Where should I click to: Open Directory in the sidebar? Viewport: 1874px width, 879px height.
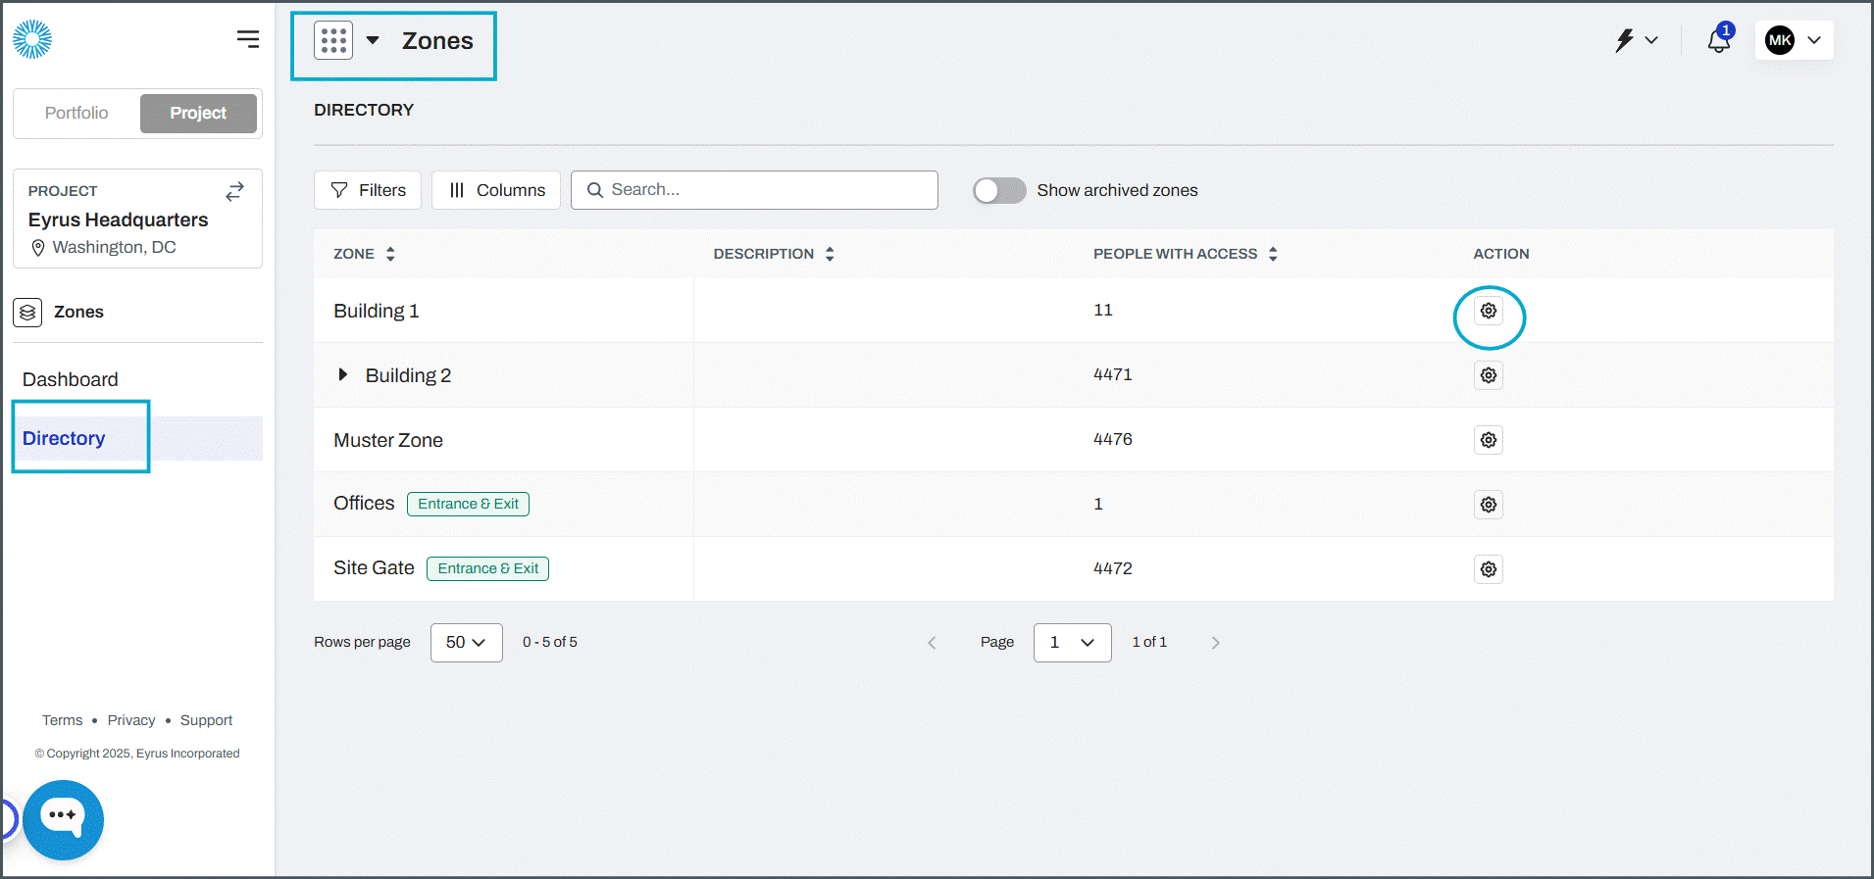(64, 438)
